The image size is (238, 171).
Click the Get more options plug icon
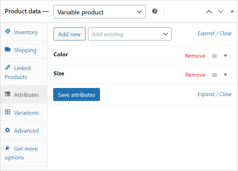(7, 148)
